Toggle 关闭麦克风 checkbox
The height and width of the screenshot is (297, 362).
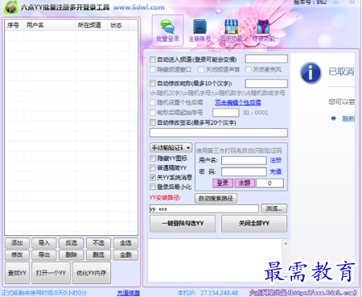(249, 69)
